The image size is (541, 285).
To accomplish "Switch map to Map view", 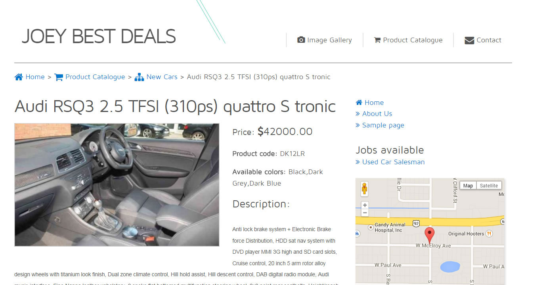I will (x=468, y=186).
